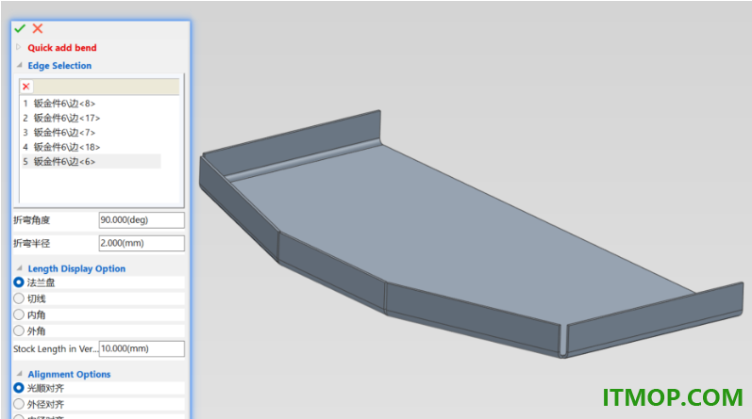Select edge row 钣金件6\边<18>
This screenshot has width=752, height=419.
tap(92, 147)
